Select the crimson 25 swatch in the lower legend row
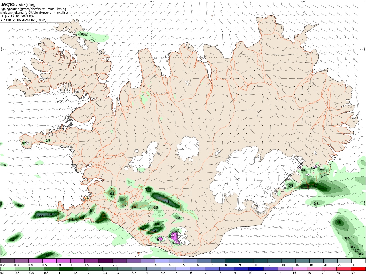The image size is (366, 275). 343,269
